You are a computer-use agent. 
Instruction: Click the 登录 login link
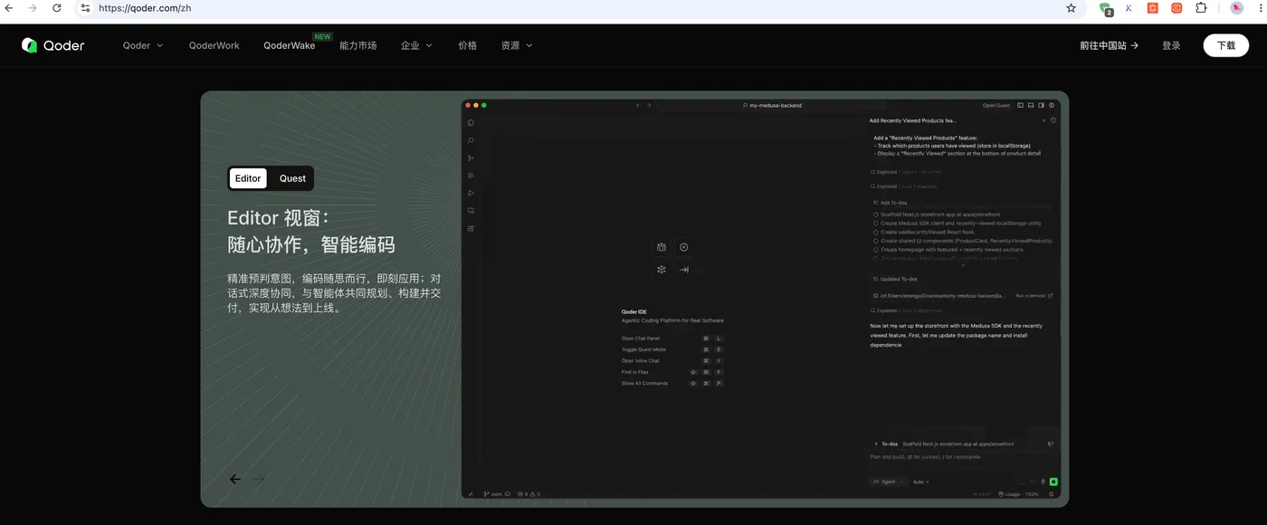click(x=1171, y=45)
